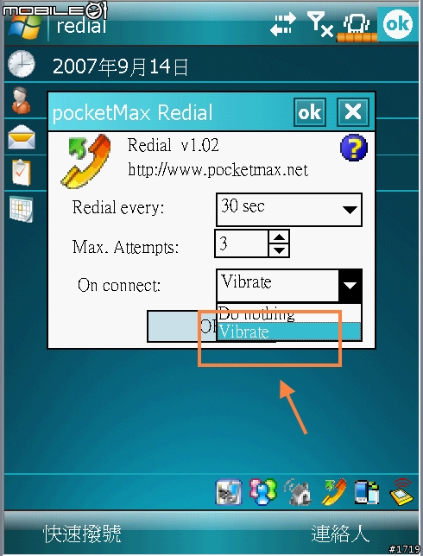423x556 pixels.
Task: Open the phone sync device tray icon
Action: click(367, 492)
